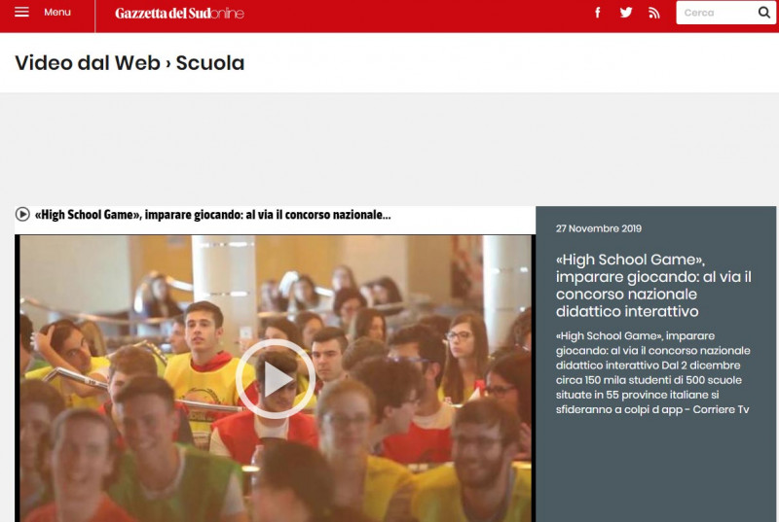Open the Scuola breadcrumb category
The height and width of the screenshot is (522, 779).
(210, 63)
